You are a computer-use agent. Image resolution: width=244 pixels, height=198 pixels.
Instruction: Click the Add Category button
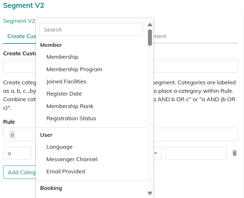[20, 172]
